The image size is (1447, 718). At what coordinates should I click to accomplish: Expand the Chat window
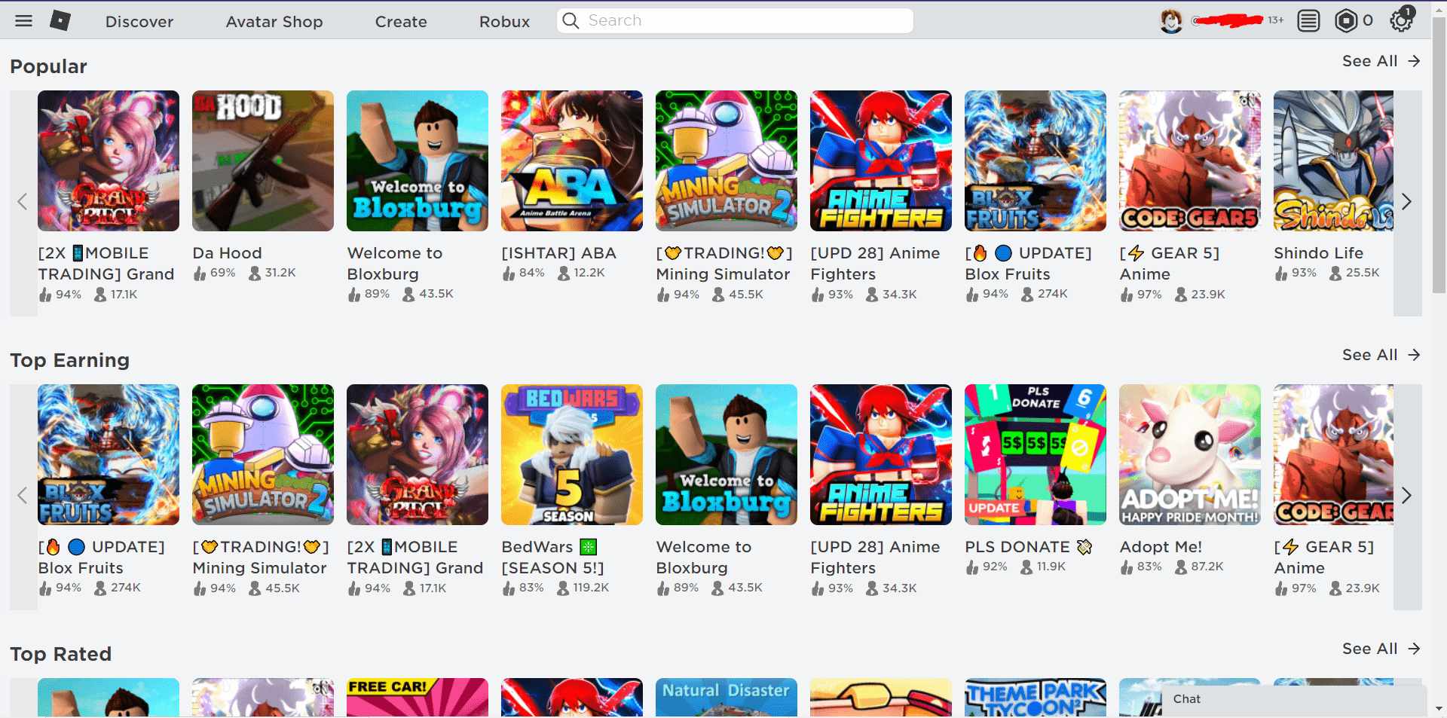tap(1281, 699)
